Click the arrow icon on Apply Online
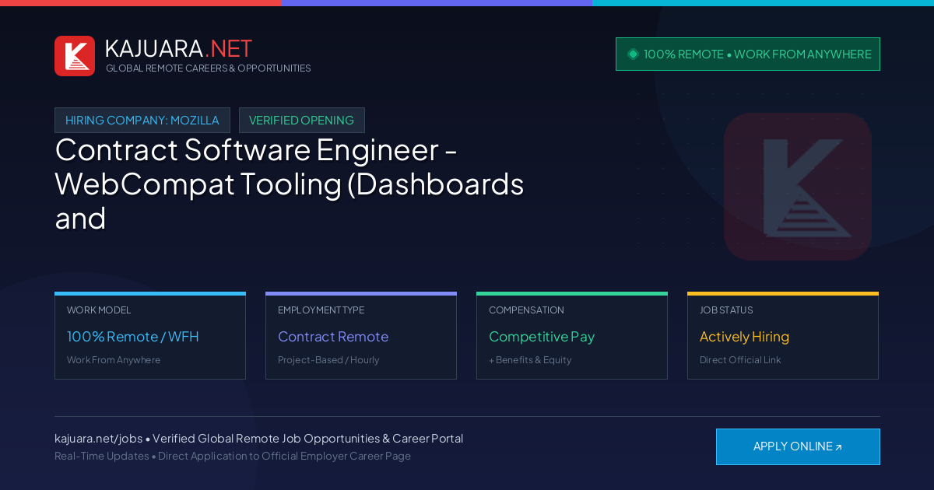Screen dimensions: 934x490 838,447
